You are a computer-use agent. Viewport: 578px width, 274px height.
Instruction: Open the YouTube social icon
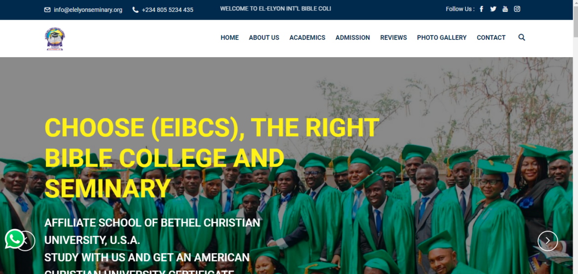[x=505, y=9]
